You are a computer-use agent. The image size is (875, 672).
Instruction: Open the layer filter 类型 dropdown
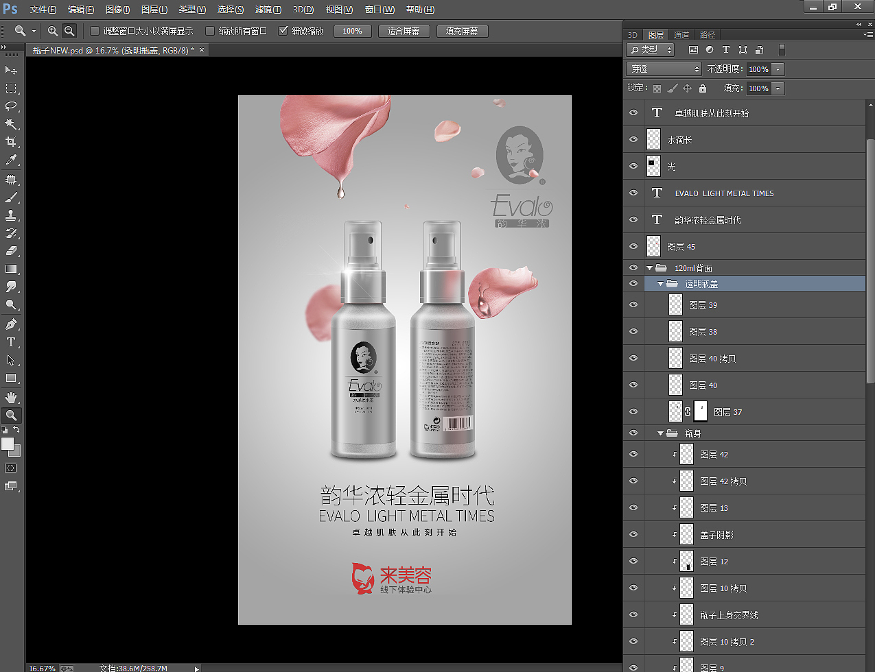651,50
